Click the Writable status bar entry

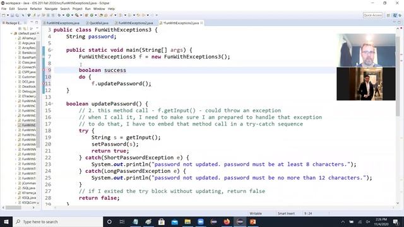click(256, 213)
